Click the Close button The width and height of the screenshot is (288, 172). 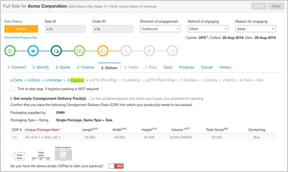(x=276, y=6)
